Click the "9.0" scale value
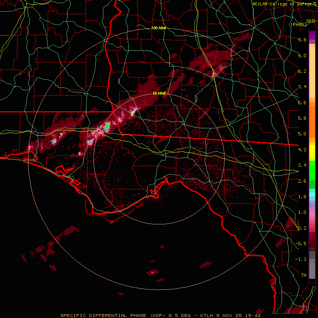 [302, 55]
